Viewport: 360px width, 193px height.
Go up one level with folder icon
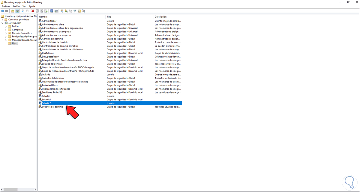(x=13, y=11)
